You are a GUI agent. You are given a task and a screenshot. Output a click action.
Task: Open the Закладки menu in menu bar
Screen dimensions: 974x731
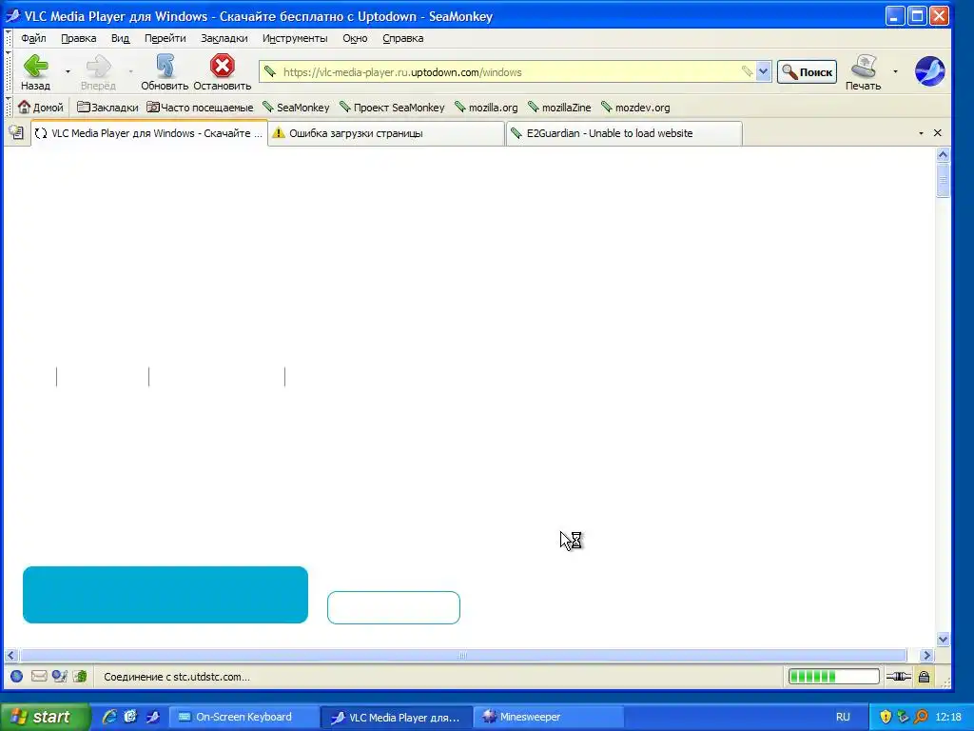pos(224,38)
